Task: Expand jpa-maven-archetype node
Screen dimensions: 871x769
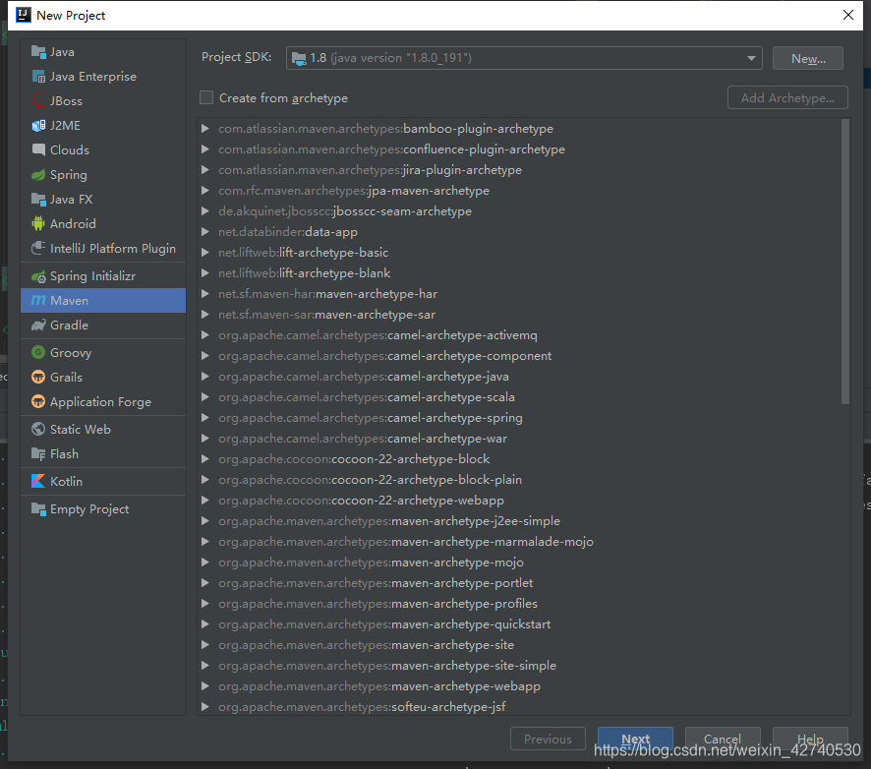Action: point(205,190)
